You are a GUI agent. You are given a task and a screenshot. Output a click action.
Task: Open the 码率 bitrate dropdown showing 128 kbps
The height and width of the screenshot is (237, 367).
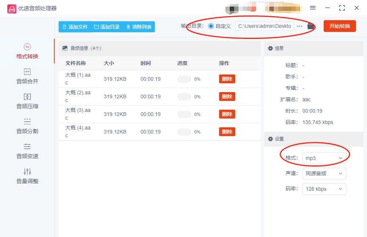324,189
